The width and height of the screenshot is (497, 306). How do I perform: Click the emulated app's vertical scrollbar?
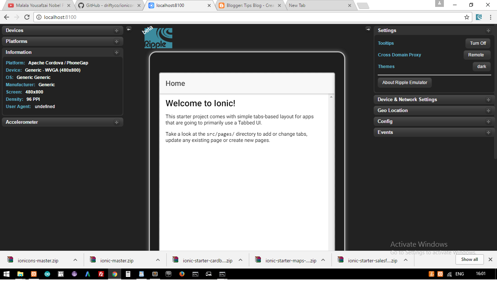tap(331, 172)
